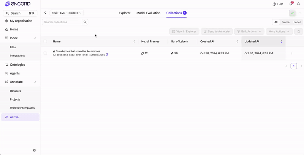Focus the Search collections field
The height and width of the screenshot is (155, 304).
(62, 22)
